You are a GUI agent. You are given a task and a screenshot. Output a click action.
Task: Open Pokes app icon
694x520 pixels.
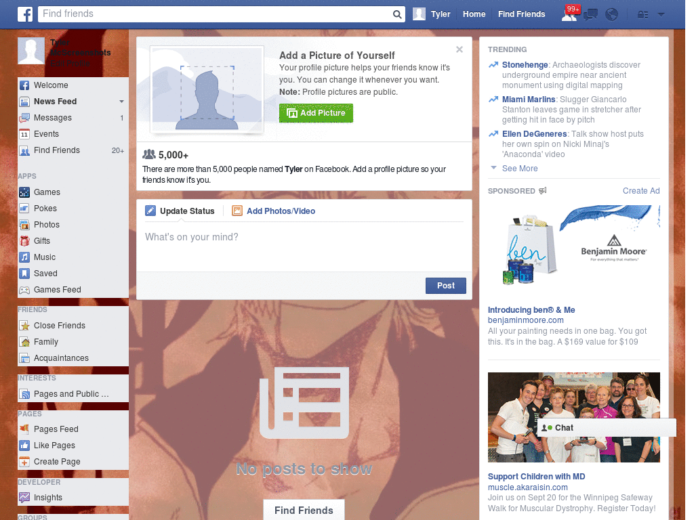point(24,209)
